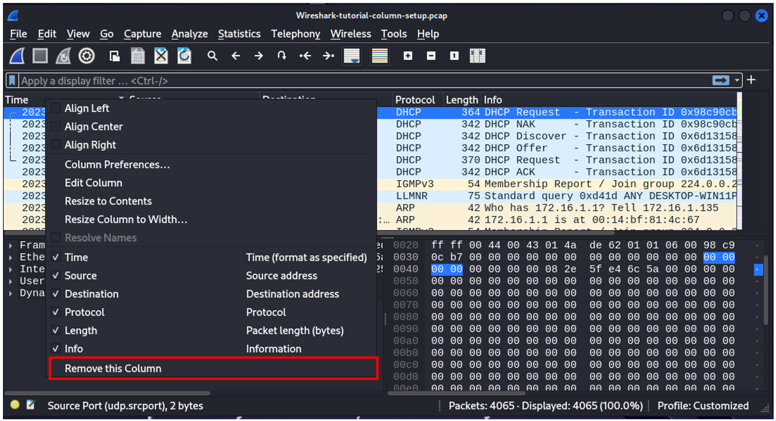The image size is (776, 421).
Task: Uncheck the Length column entry
Action: pyautogui.click(x=56, y=330)
